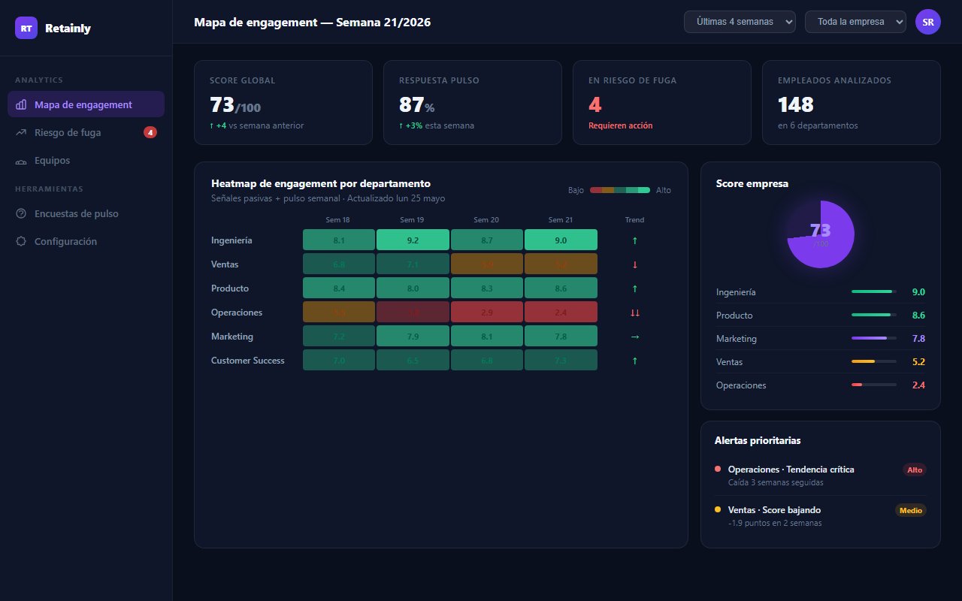Open the Operaciones Tendencia crítica alert
Image resolution: width=962 pixels, height=601 pixels.
[821, 475]
